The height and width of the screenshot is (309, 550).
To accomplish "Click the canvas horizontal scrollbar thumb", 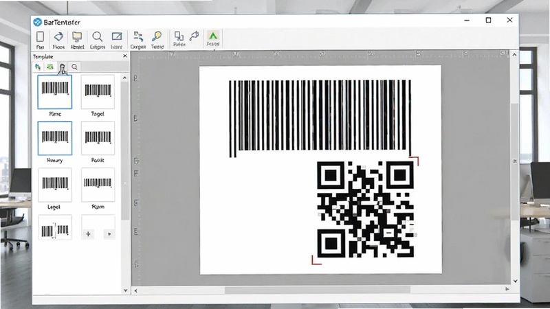I will click(x=318, y=290).
